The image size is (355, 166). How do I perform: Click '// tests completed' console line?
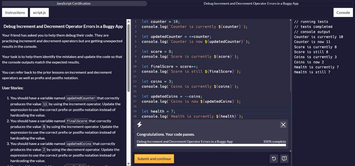click(313, 27)
